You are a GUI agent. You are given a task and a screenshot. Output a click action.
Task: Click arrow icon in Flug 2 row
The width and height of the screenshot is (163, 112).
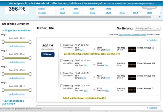pos(94,64)
